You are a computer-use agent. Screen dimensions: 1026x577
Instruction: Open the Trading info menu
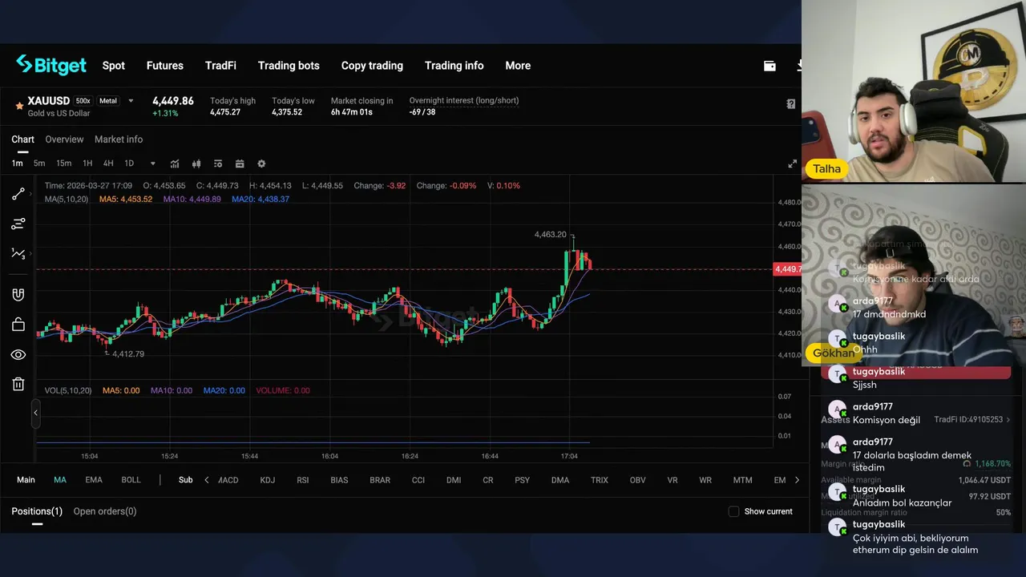(x=454, y=66)
